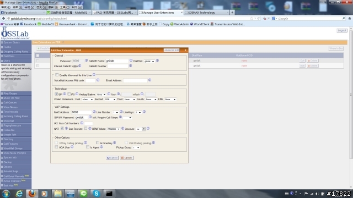The image size is (353, 198).
Task: Open the DTMF Mode dropdown
Action: (x=114, y=129)
